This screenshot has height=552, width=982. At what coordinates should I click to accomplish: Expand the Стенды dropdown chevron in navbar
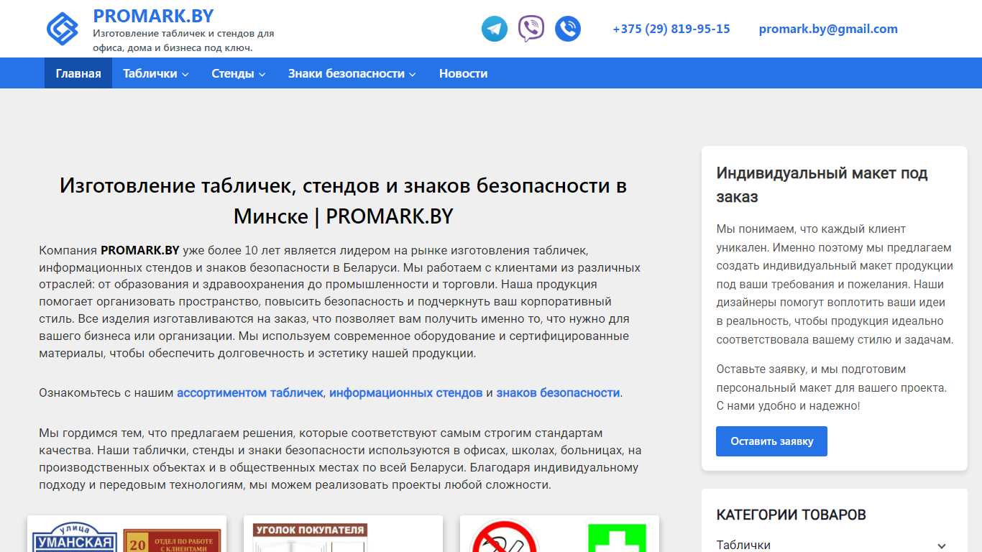pos(262,74)
